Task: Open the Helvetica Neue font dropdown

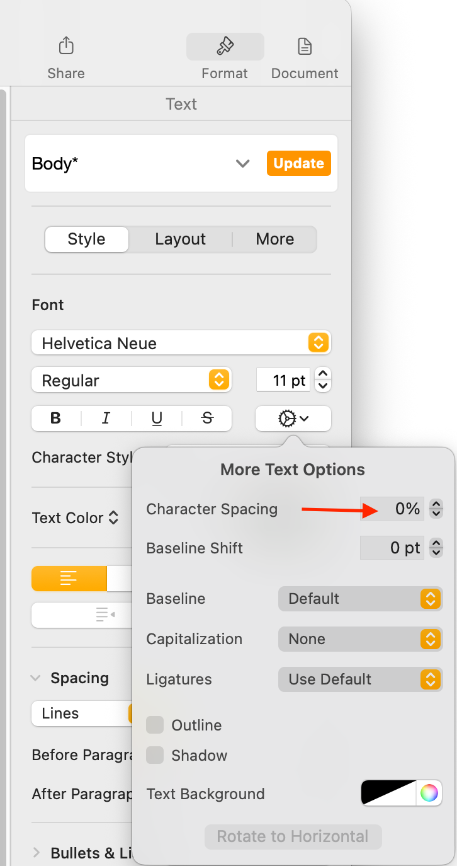Action: [x=181, y=343]
